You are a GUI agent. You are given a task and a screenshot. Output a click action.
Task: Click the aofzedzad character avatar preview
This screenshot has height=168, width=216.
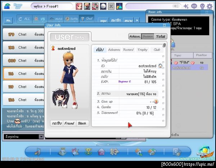(x=70, y=80)
